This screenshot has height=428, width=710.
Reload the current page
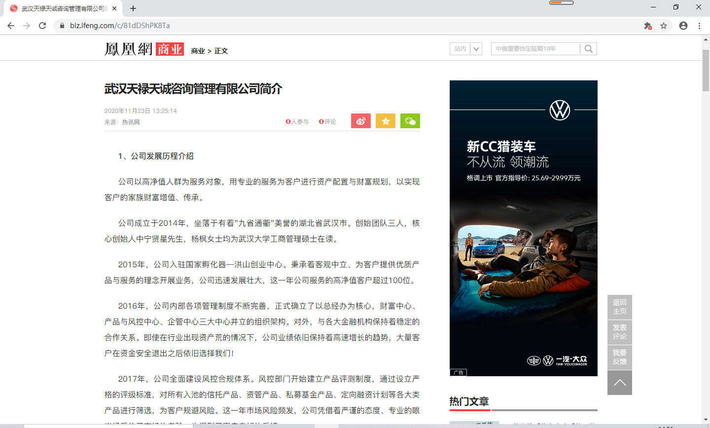[42, 26]
